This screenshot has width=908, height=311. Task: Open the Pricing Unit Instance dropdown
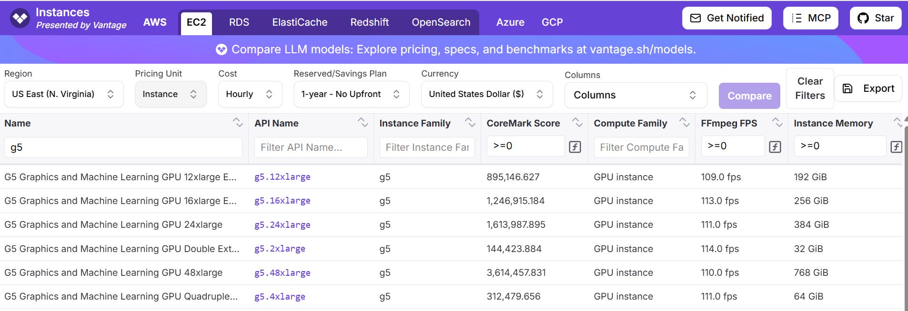pos(171,94)
